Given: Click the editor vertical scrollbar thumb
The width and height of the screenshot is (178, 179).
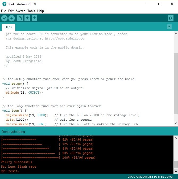Looking at the screenshot, I should click(176, 84).
